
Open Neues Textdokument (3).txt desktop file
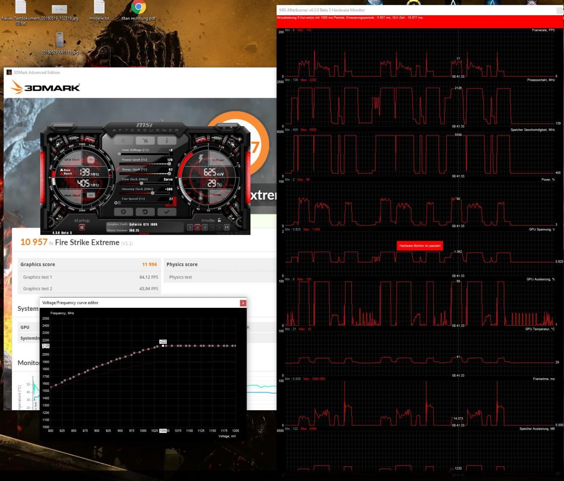click(x=20, y=13)
